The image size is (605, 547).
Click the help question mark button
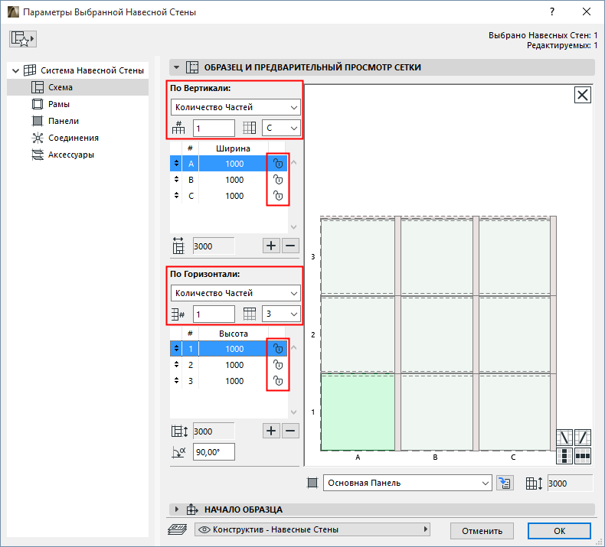click(552, 12)
